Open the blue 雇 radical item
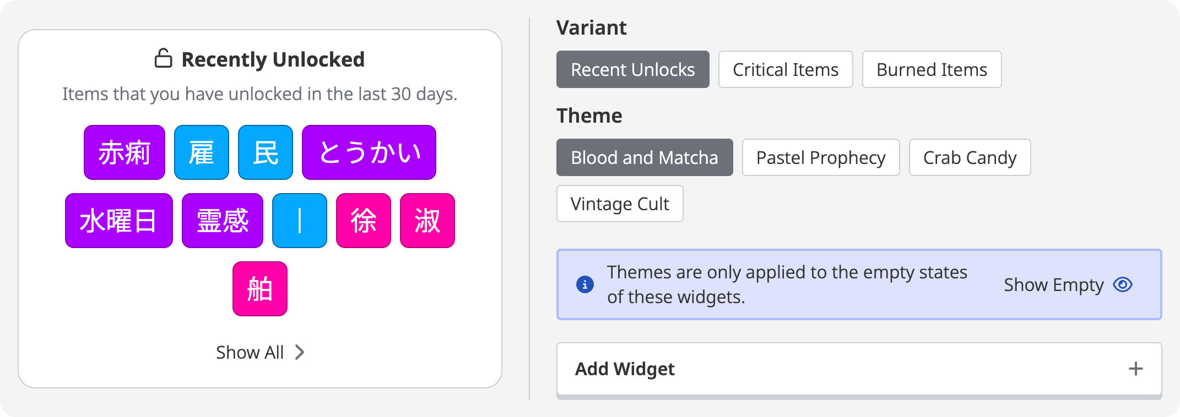This screenshot has height=417, width=1180. tap(202, 152)
